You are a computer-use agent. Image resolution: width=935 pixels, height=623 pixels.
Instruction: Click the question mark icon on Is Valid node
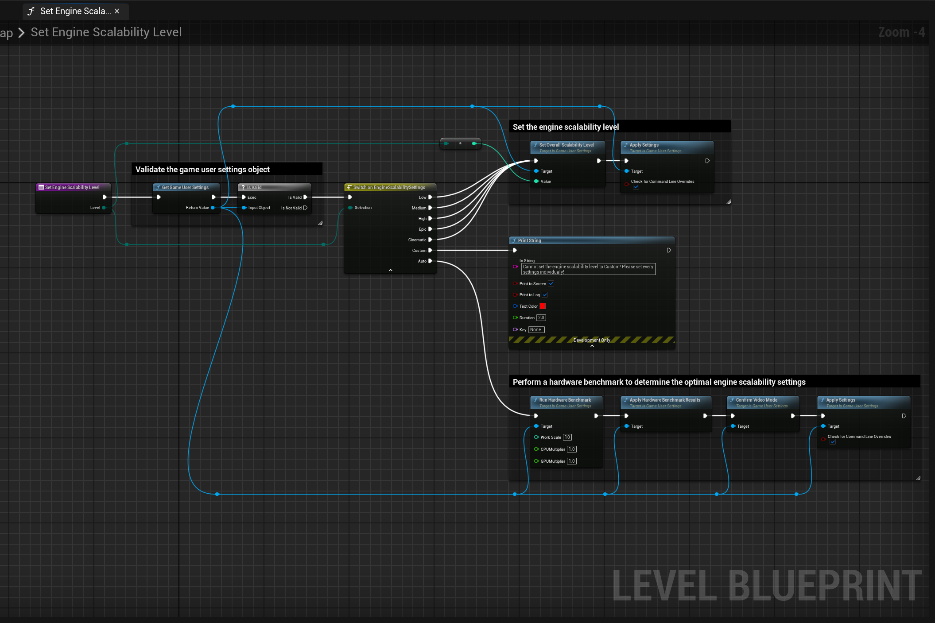point(243,187)
